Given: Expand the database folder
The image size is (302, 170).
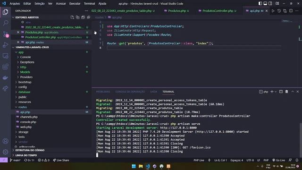Looking at the screenshot, I should (x=24, y=92).
